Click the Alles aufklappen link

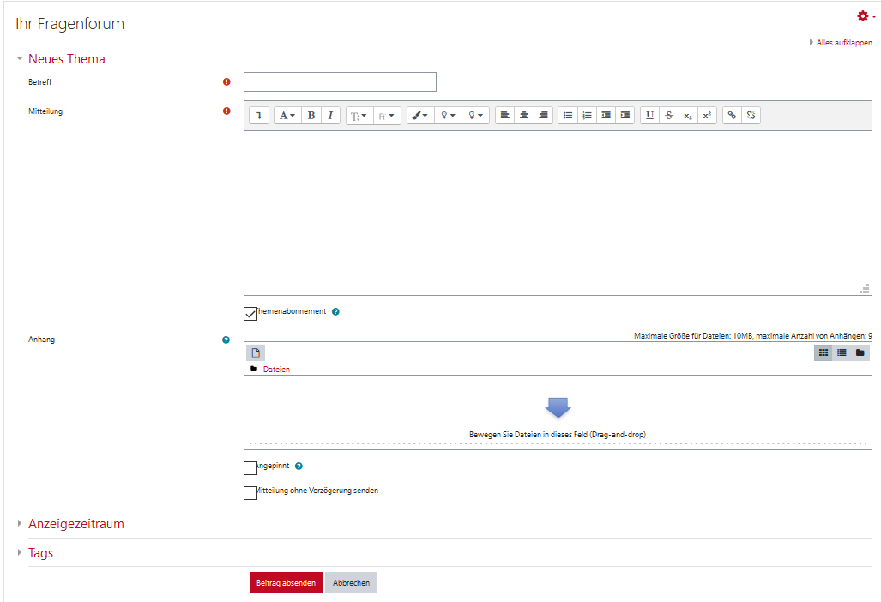[843, 42]
